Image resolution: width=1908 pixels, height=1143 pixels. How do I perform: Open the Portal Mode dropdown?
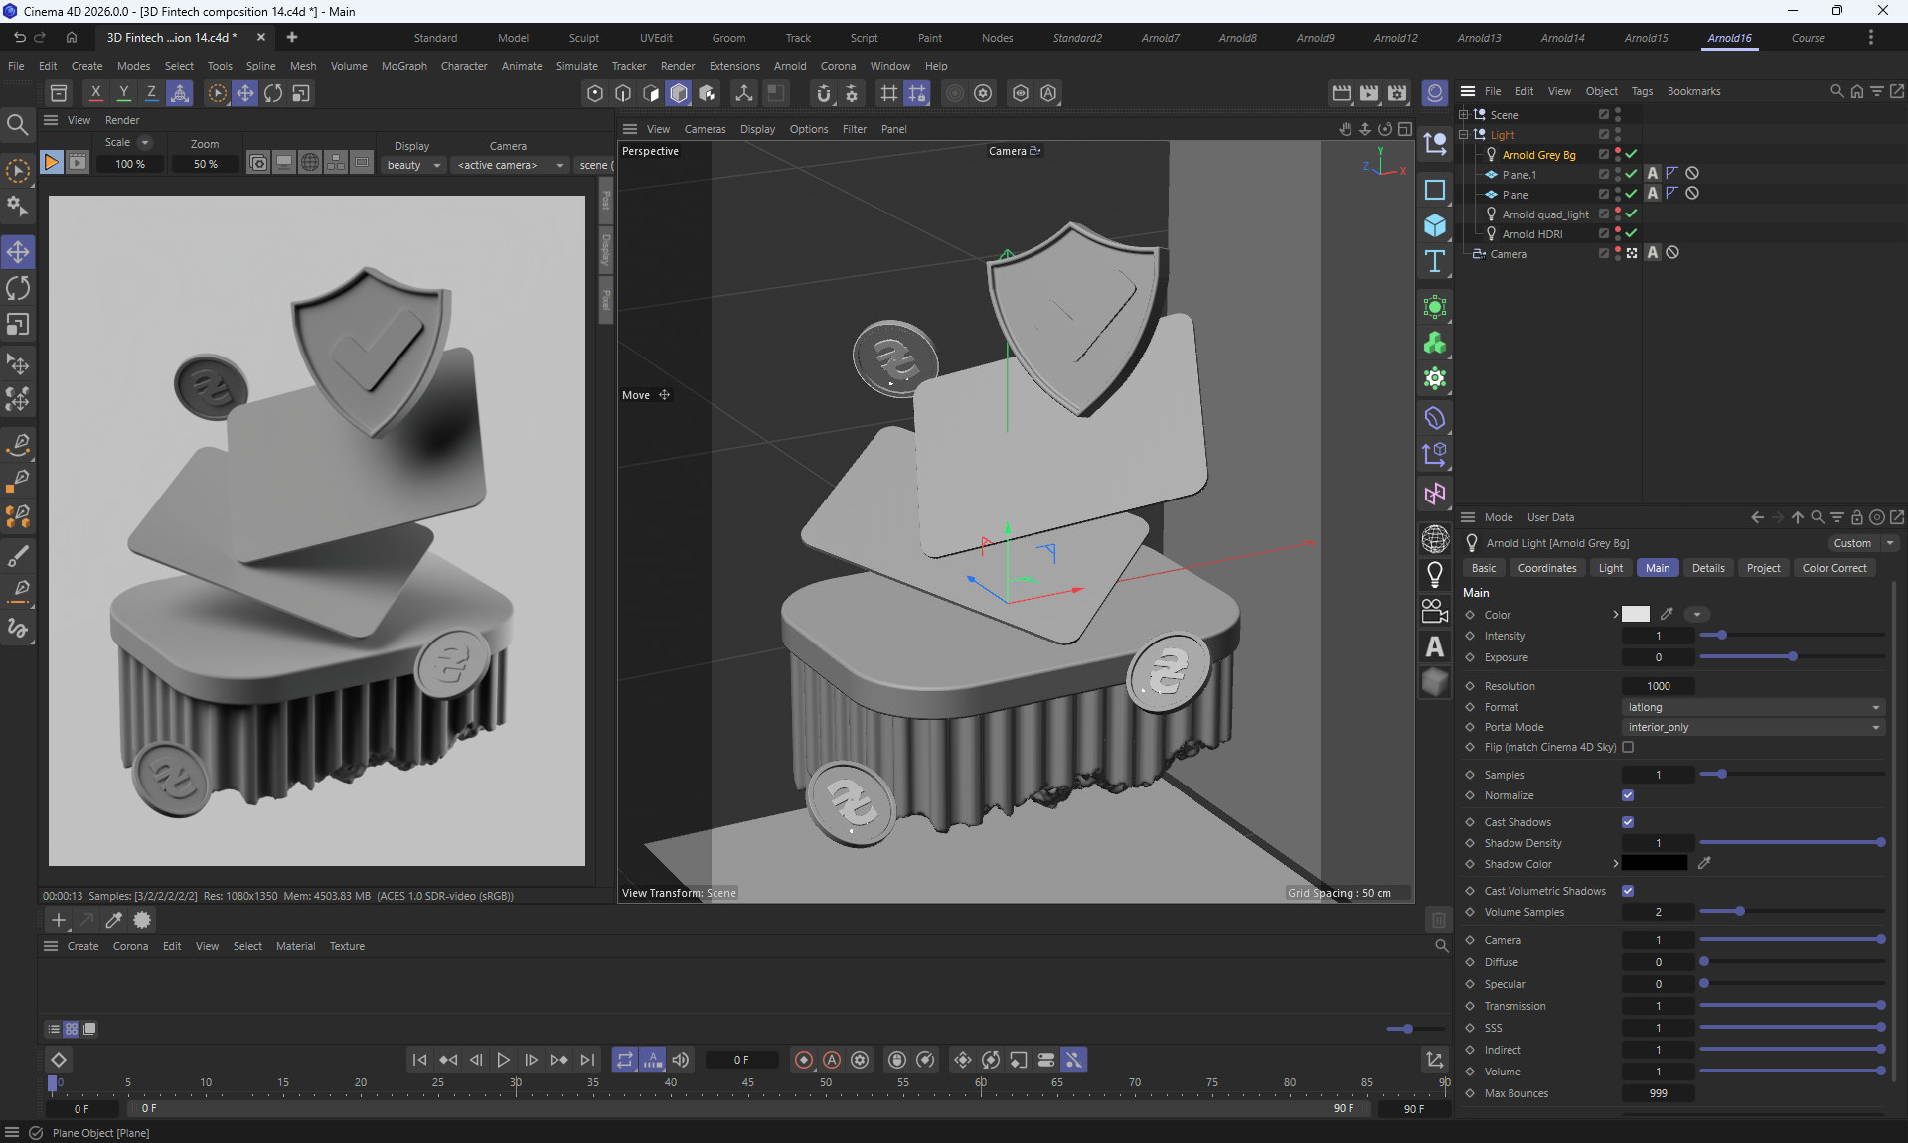point(1753,727)
